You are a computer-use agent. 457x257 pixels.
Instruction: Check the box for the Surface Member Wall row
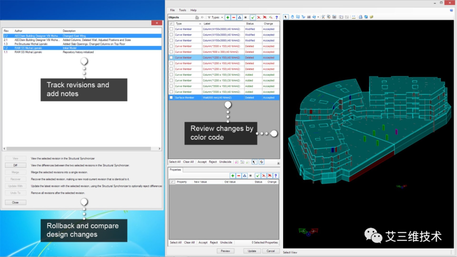(171, 98)
